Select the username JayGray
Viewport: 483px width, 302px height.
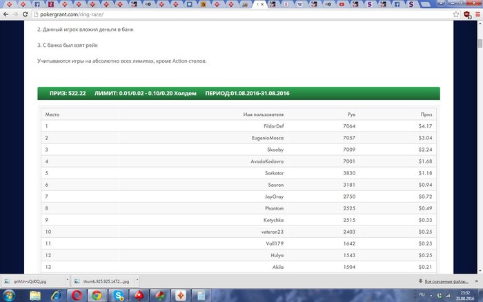274,197
